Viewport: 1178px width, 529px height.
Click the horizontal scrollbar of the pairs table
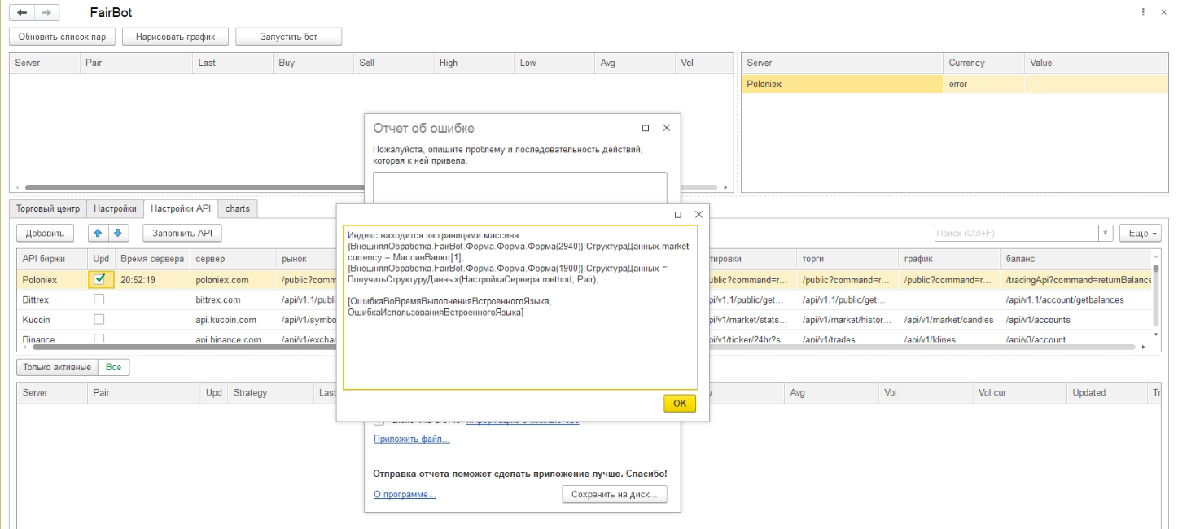pos(370,187)
